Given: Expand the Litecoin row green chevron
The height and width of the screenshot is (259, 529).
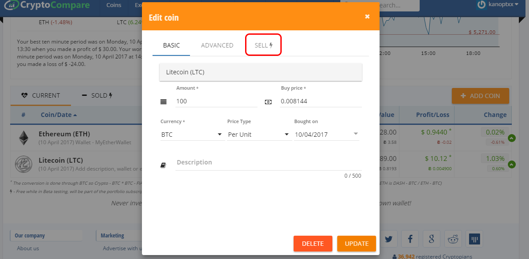Looking at the screenshot, I should click(511, 165).
